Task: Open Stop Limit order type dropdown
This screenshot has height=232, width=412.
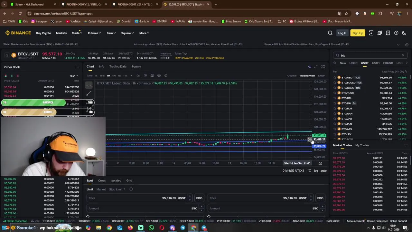Action: (117, 189)
